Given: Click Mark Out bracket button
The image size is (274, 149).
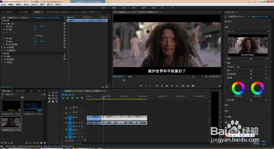Looking at the screenshot, I should tap(151, 86).
